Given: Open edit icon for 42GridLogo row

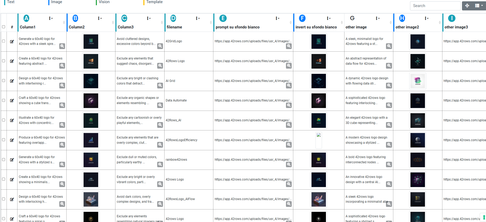Looking at the screenshot, I should point(12,41).
